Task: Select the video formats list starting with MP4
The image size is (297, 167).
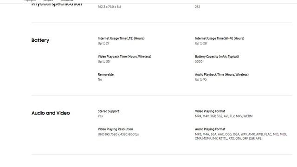Action: tap(224, 116)
